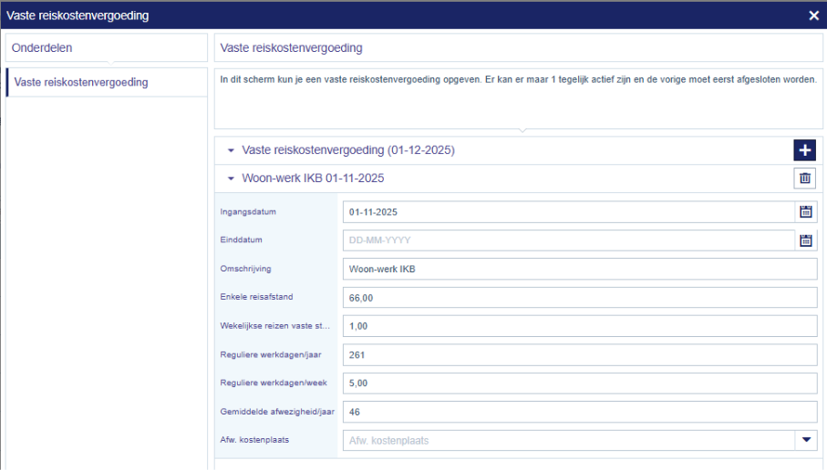Screen dimensions: 827x470
Task: Click the Reguliere werkdagen/jaar label
Action: [271, 354]
